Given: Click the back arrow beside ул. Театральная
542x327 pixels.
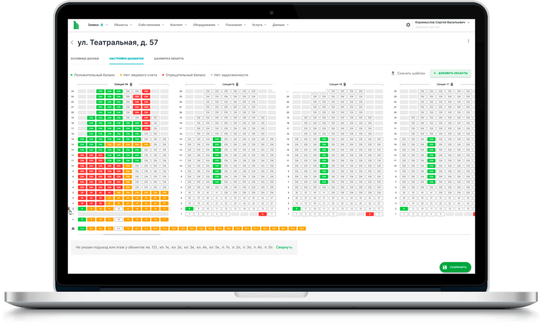Looking at the screenshot, I should (72, 42).
